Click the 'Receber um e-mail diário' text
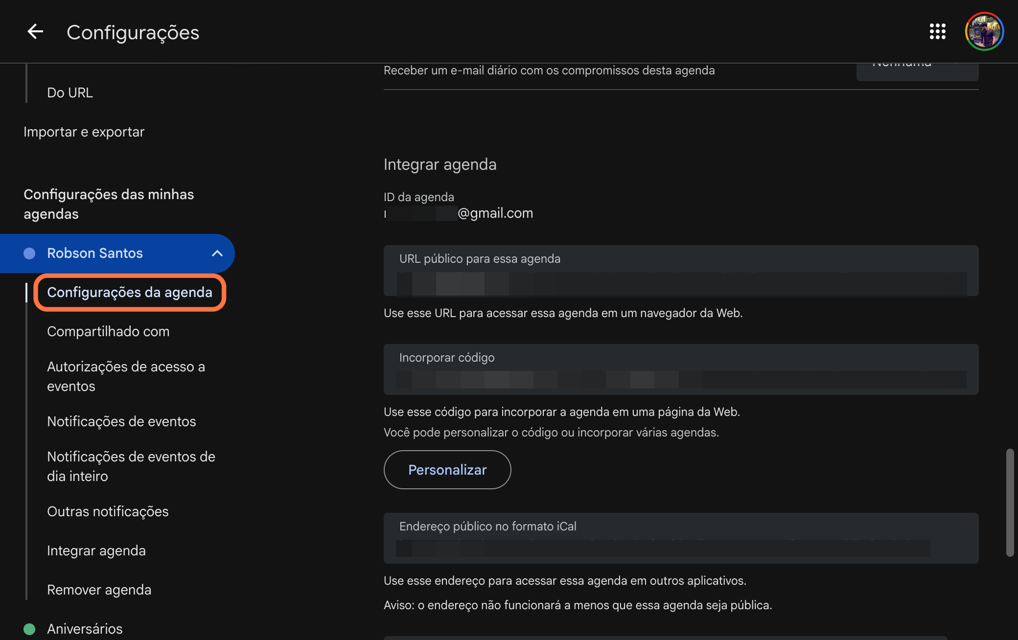This screenshot has width=1018, height=640. click(x=549, y=70)
